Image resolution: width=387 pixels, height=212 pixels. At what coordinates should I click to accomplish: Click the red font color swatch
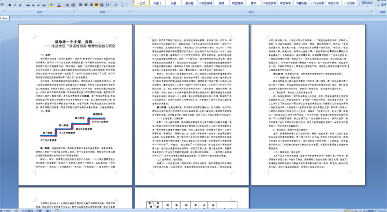(59, 5)
